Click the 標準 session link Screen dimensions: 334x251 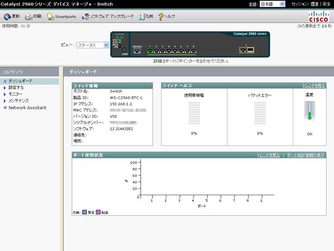pos(316,4)
